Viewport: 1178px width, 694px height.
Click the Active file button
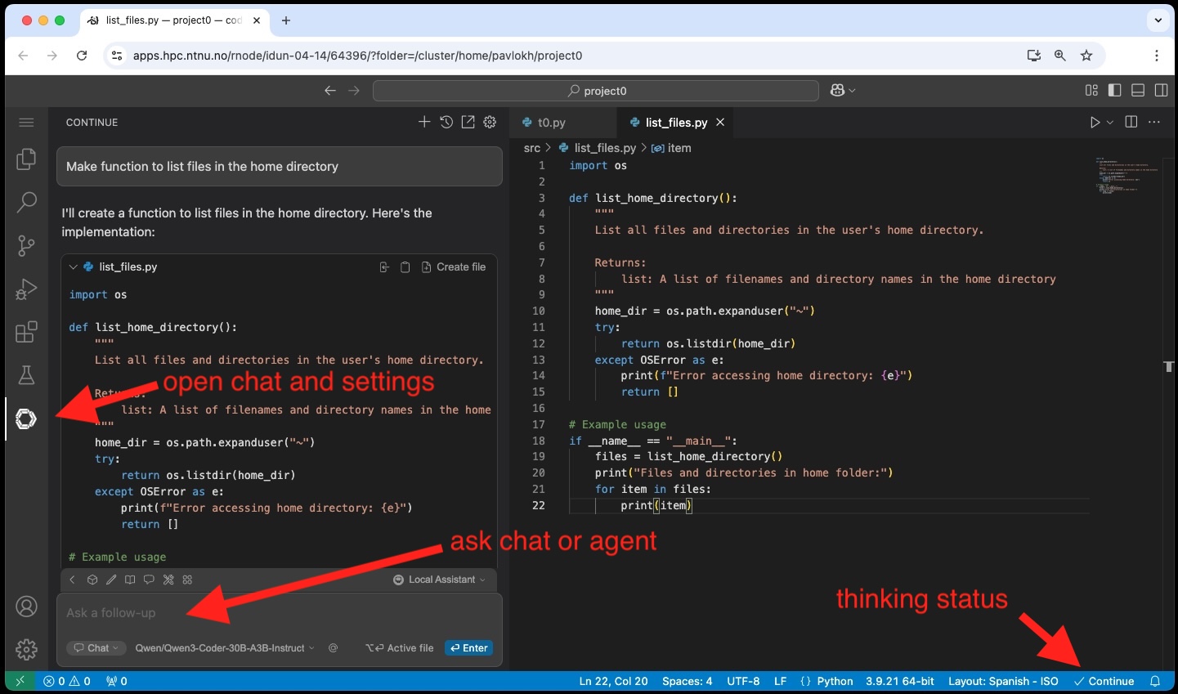[x=400, y=648]
